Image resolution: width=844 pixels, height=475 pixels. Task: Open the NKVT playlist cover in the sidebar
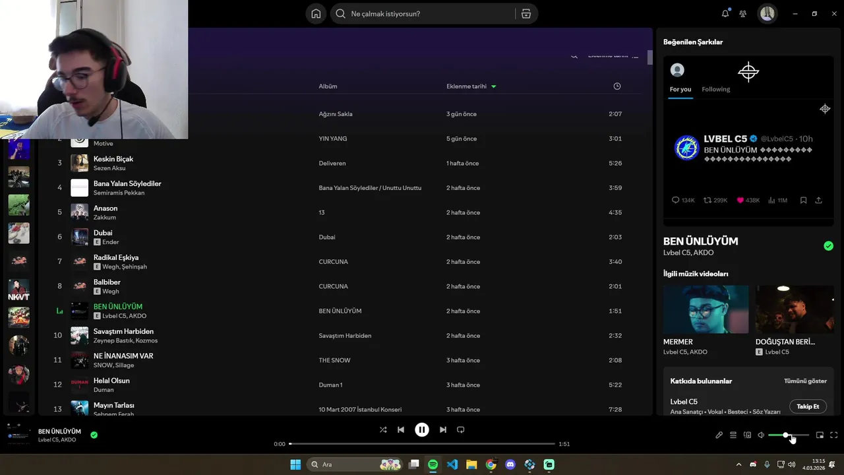click(x=18, y=290)
